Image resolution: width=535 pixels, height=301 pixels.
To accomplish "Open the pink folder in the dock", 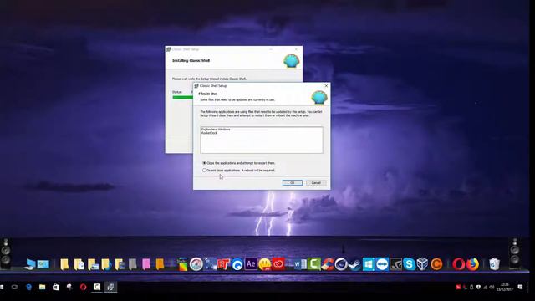I will point(146,264).
